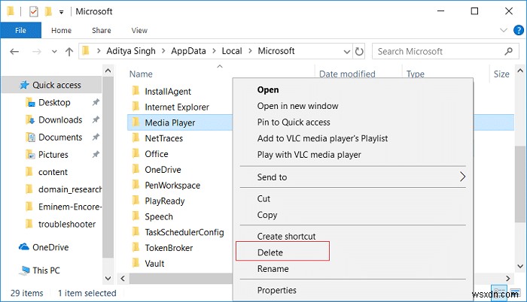Switch to the View ribbon tab
This screenshot has width=527, height=302.
[139, 31]
